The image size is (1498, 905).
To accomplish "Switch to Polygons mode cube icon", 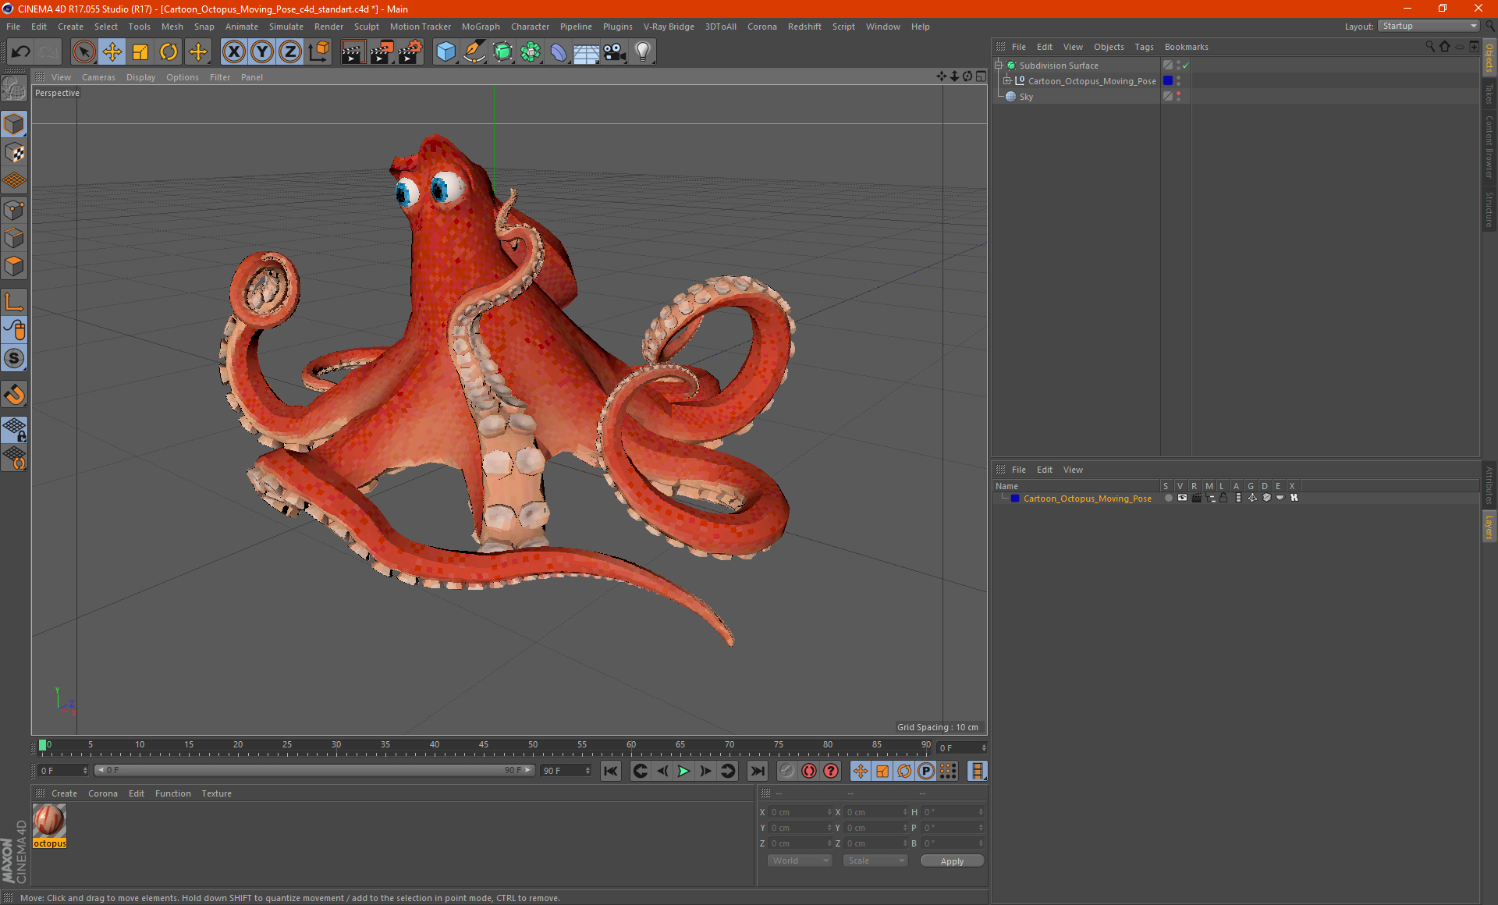I will tap(15, 266).
